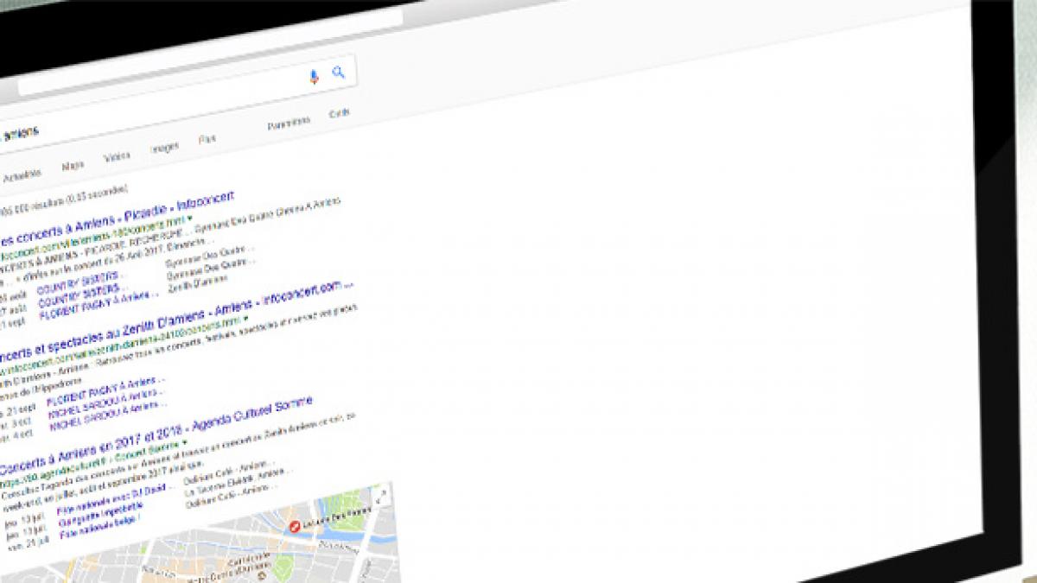Screen dimensions: 1037x583
Task: Open the Paramètres search settings menu
Action: point(289,123)
